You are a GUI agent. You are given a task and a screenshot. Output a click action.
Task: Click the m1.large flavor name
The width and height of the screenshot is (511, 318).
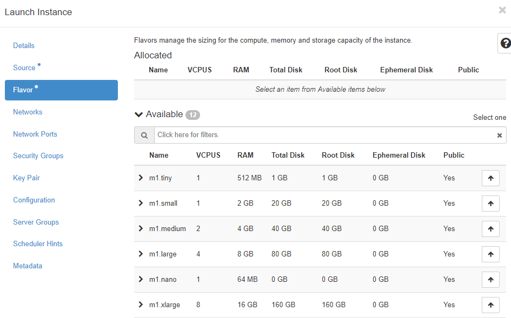pos(163,254)
